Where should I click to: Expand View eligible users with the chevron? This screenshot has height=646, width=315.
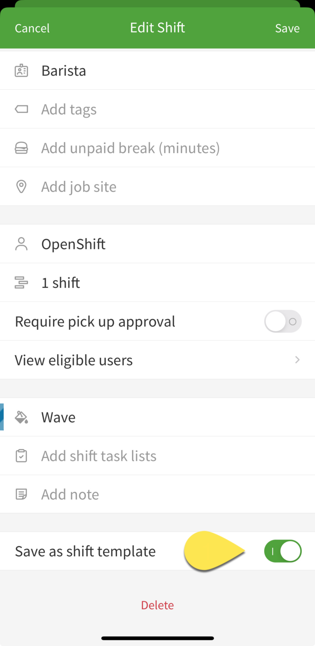tap(297, 360)
